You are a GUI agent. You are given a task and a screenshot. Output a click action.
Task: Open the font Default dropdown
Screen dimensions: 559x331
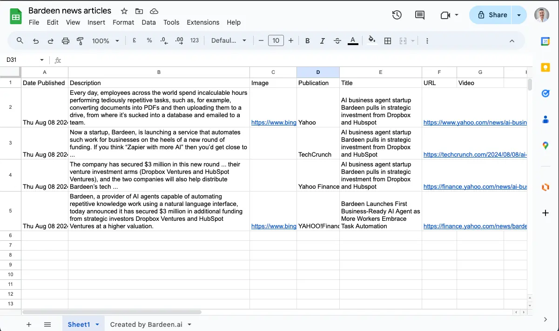(x=229, y=40)
